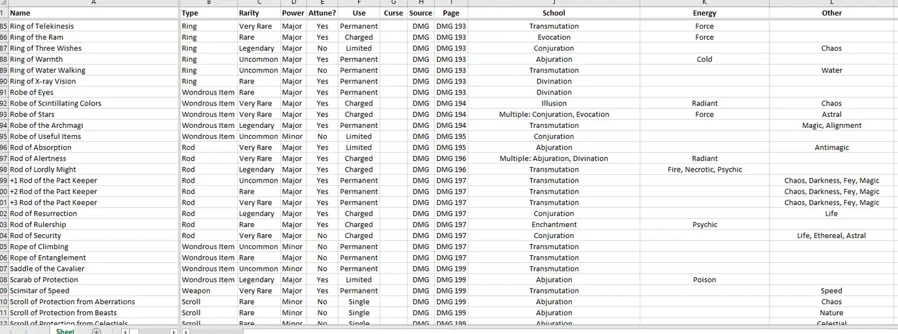
Task: Select the Name header cell
Action: click(x=93, y=13)
